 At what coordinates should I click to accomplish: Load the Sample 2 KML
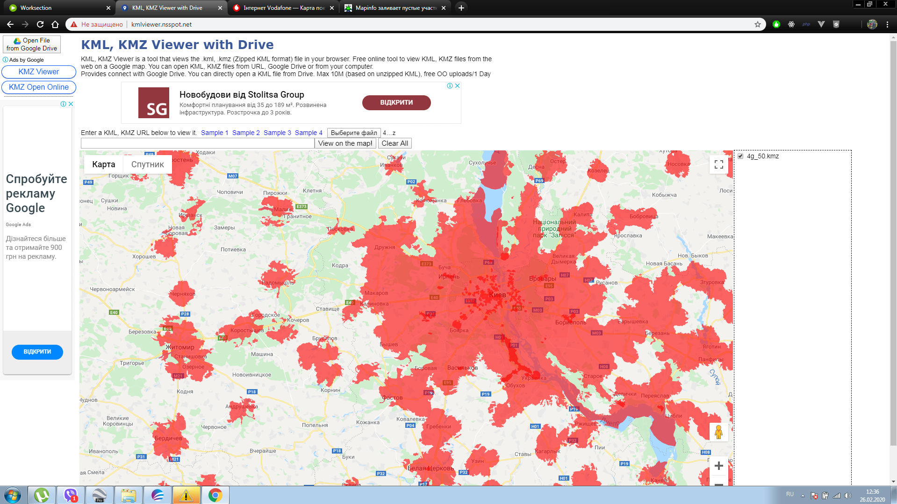point(246,133)
